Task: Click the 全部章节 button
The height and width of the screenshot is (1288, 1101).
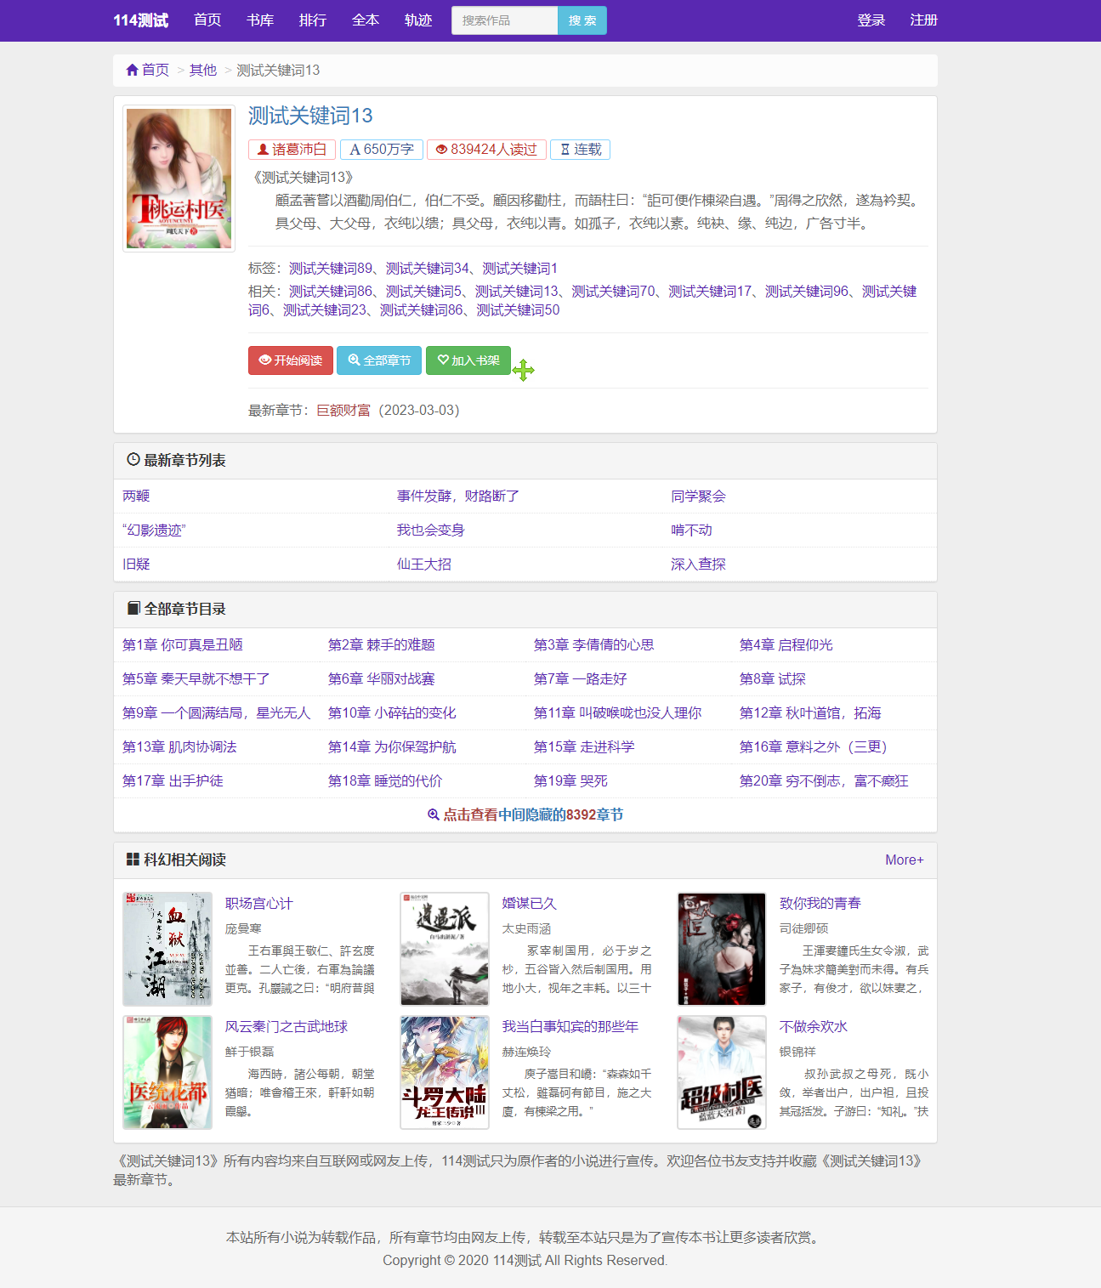Action: click(379, 360)
